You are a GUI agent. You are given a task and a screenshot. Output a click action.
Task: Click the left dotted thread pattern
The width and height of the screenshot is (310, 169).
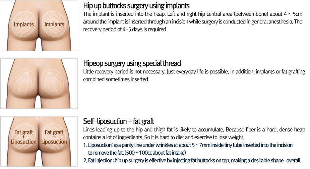point(24,83)
